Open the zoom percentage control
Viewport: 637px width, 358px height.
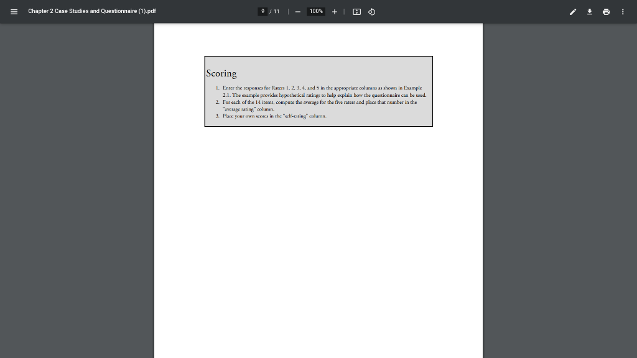(315, 11)
